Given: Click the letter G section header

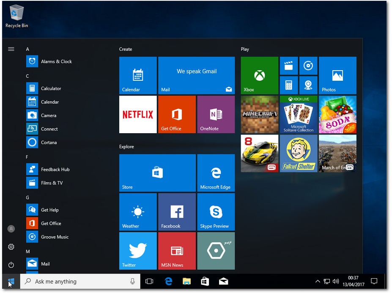Looking at the screenshot, I should pos(27,197).
